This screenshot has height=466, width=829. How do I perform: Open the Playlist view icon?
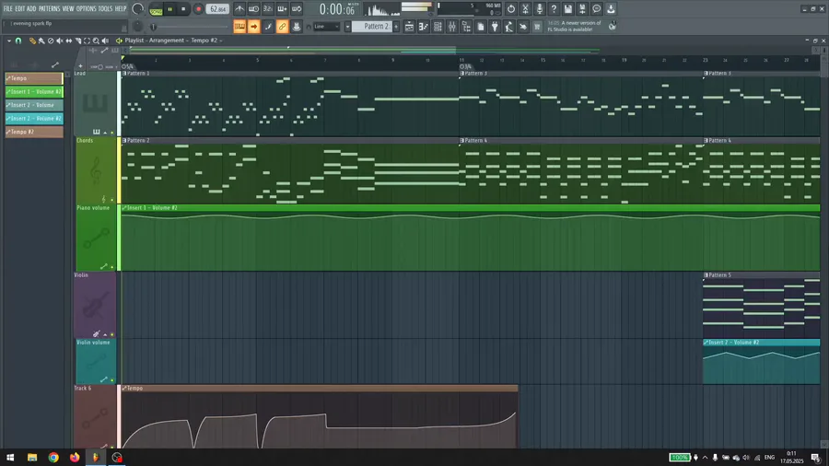point(409,27)
